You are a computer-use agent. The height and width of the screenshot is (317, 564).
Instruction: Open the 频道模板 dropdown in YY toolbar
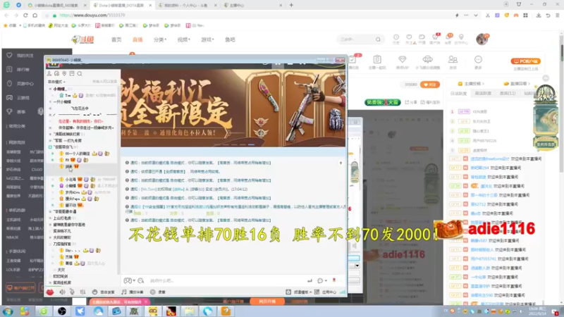point(299,292)
